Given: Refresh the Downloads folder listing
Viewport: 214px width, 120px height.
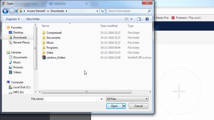Looking at the screenshot, I should (102, 11).
